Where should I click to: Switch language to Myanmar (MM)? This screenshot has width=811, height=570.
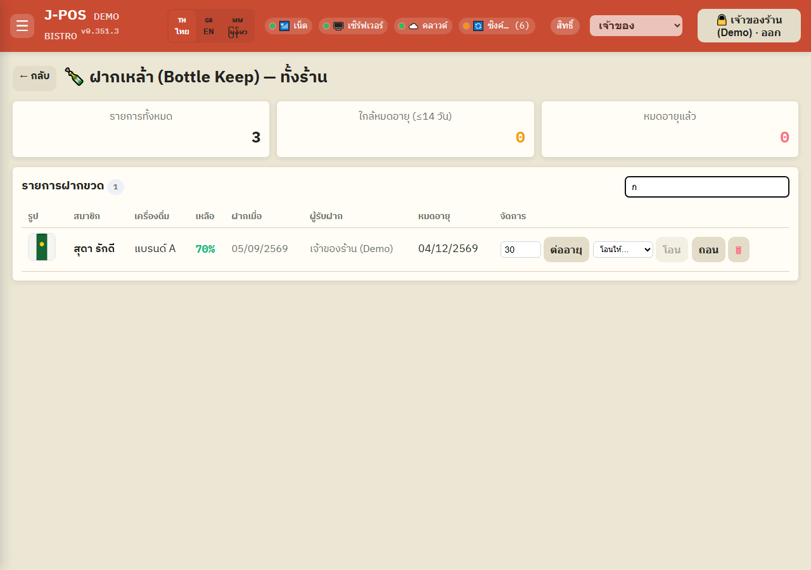(238, 26)
